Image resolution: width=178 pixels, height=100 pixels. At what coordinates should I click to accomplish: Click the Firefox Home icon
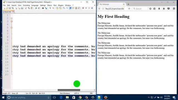[164, 9]
